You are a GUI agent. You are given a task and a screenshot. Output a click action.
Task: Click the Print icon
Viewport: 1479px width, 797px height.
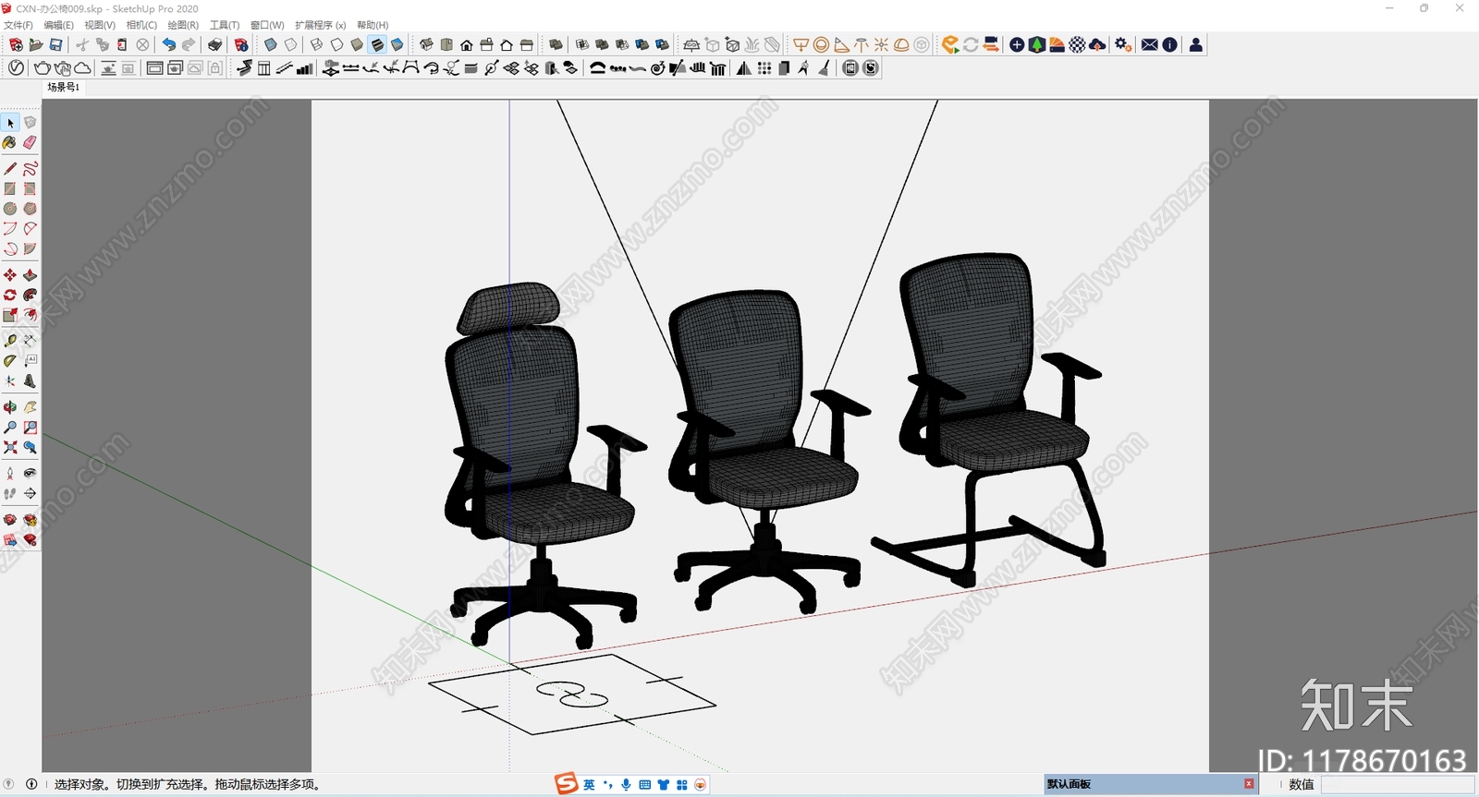click(214, 44)
